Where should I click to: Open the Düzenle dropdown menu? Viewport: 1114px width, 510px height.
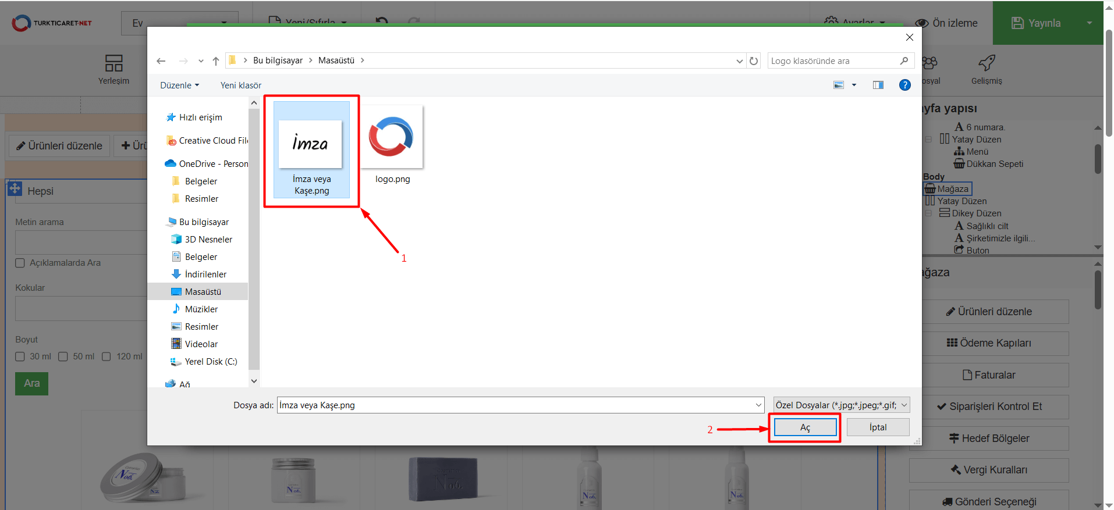coord(179,85)
